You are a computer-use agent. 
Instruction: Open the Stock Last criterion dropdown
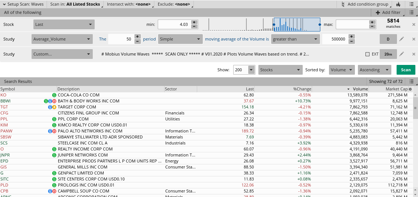tap(64, 24)
